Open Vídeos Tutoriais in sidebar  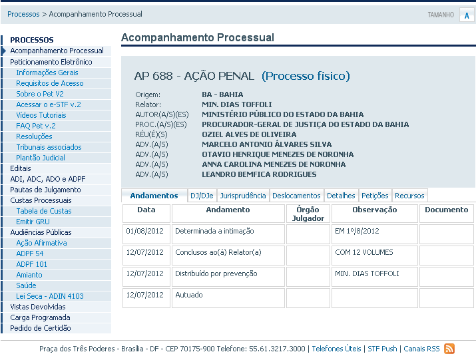coord(41,115)
